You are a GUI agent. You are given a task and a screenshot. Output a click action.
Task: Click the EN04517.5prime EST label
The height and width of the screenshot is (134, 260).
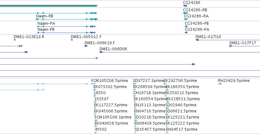[x=182, y=129]
